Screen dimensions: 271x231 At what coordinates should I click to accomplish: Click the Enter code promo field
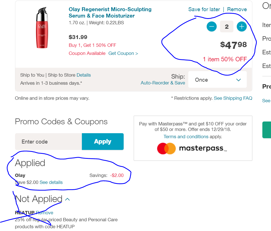(48, 142)
